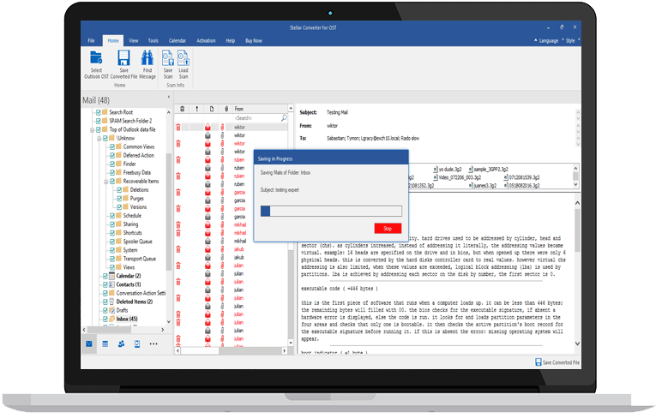
Task: Select Conversation Action Settings folder
Action: (x=141, y=293)
